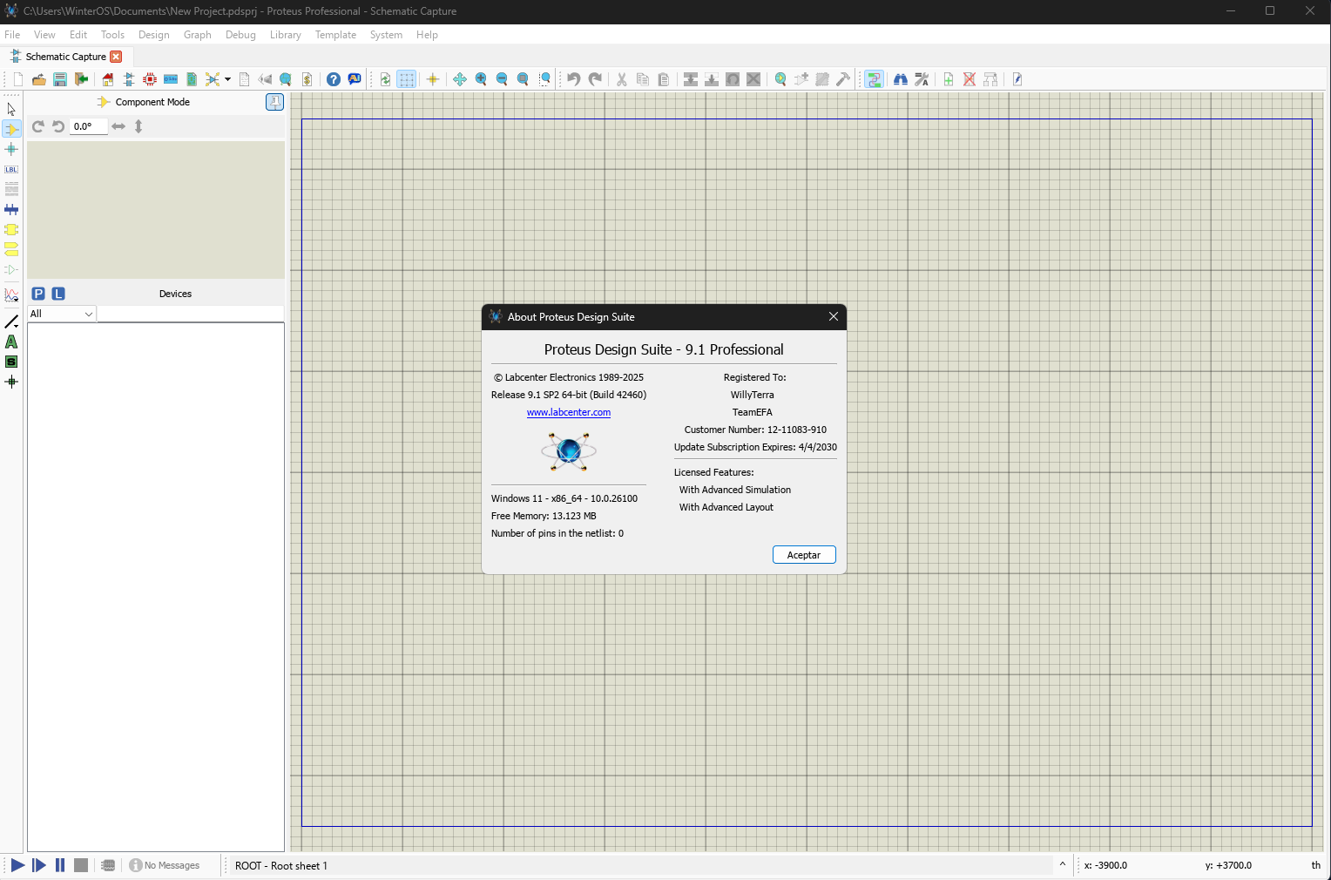1331x880 pixels.
Task: Close the About Proteus Design Suite dialog
Action: click(834, 317)
